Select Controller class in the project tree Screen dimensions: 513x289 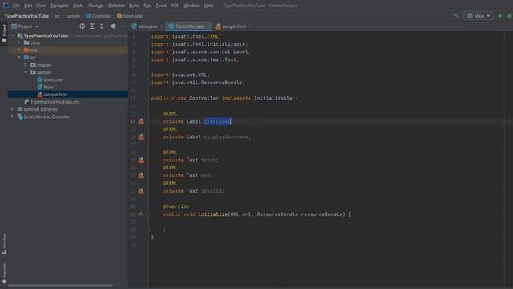[x=50, y=79]
